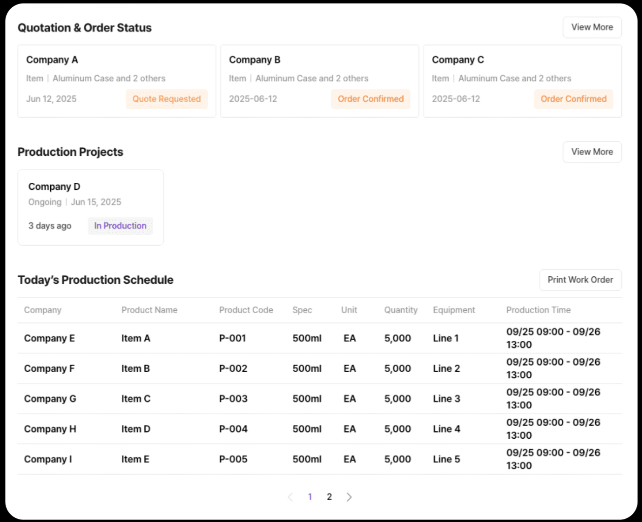Screen dimensions: 642x522
Task: Open the Company D production project card
Action: pyautogui.click(x=90, y=208)
